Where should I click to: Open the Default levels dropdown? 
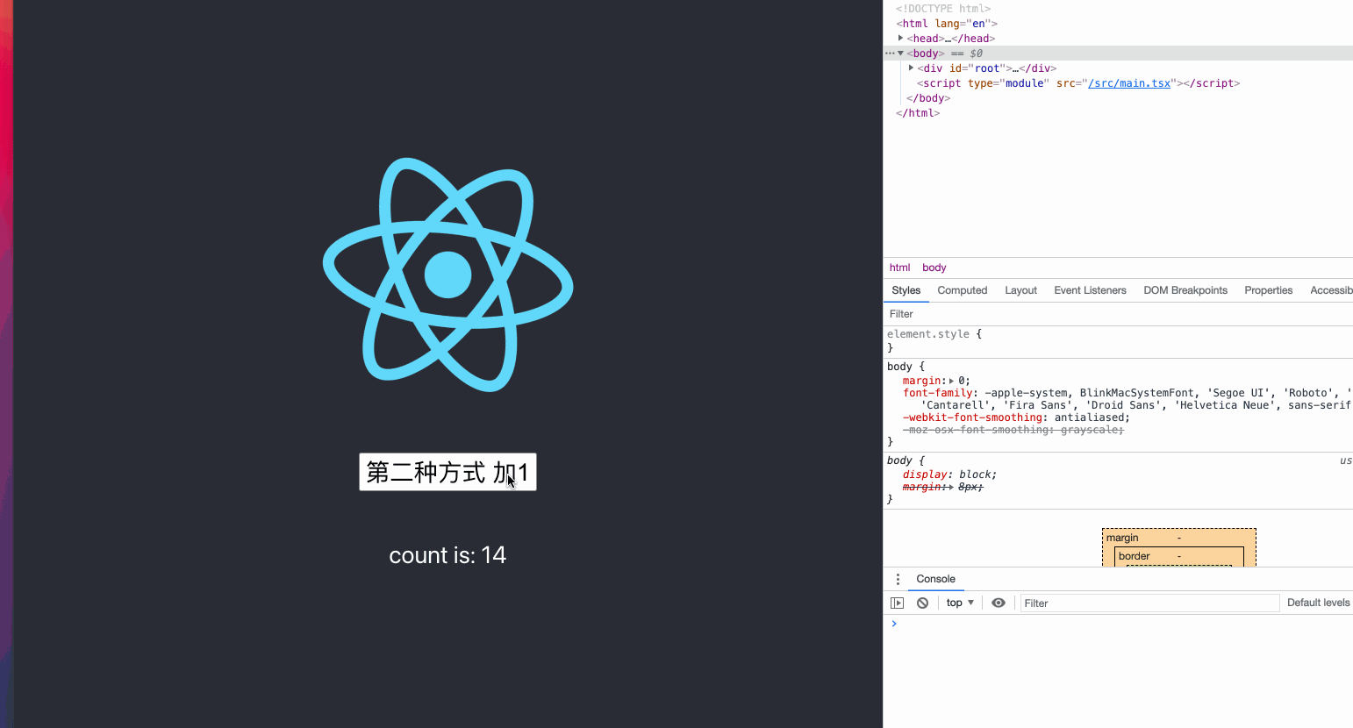pos(1318,603)
